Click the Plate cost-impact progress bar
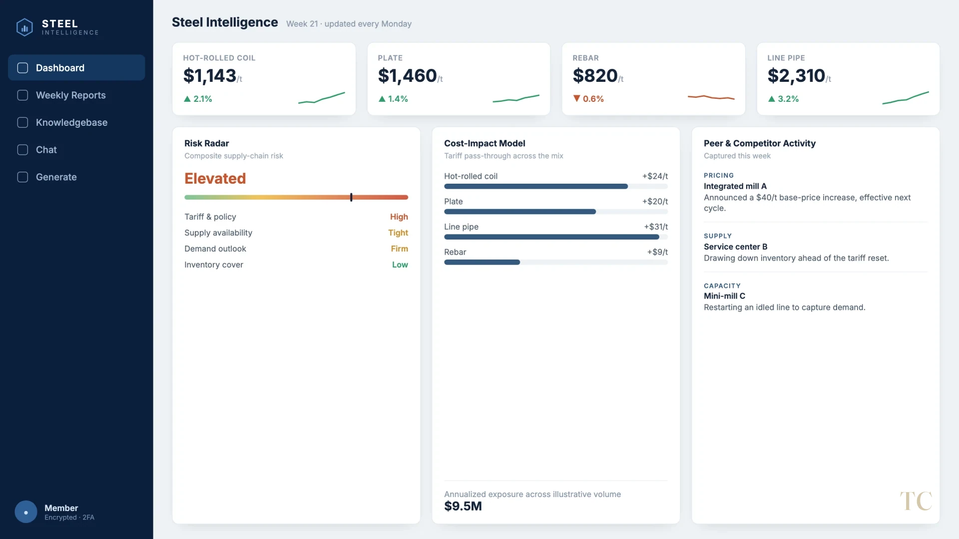This screenshot has height=539, width=959. (x=556, y=212)
